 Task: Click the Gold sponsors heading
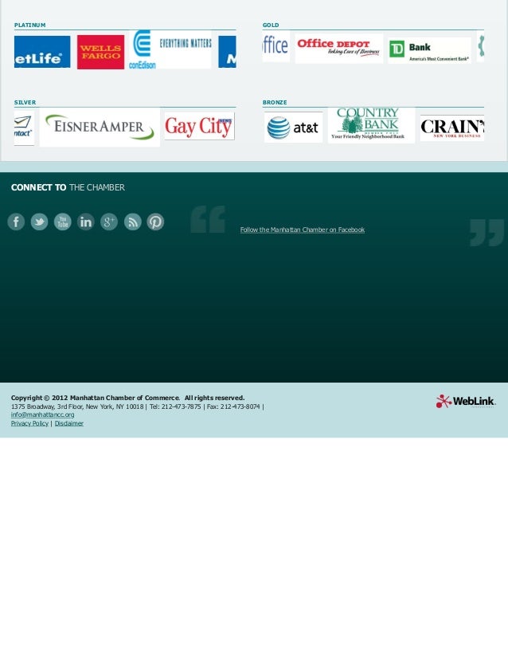coord(271,26)
